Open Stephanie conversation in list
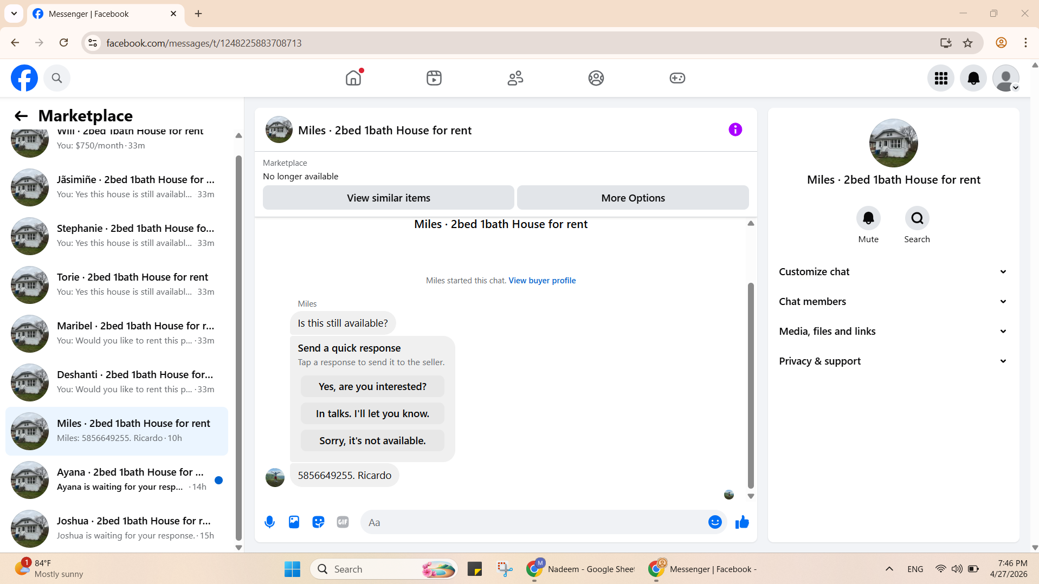Screen dimensions: 1039x584 click(x=117, y=236)
